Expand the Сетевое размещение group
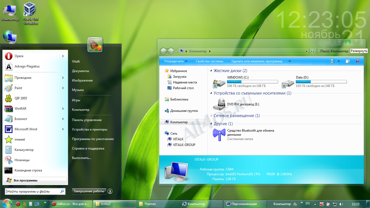Viewport: 370px width, 208px height. [212, 116]
